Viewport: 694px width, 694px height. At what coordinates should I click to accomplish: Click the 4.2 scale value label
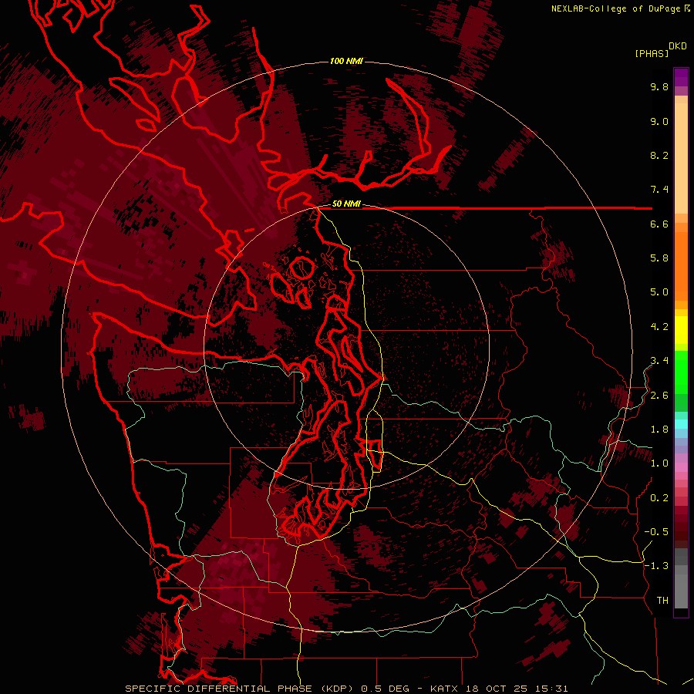tap(659, 327)
